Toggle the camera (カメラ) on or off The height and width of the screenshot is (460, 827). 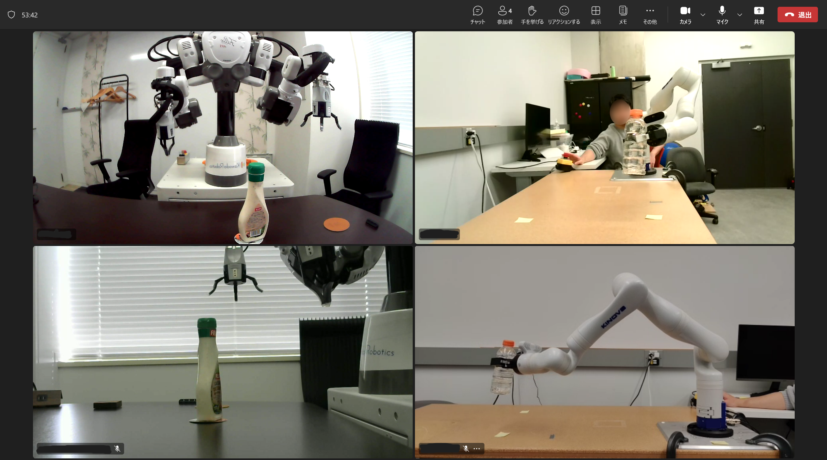685,15
